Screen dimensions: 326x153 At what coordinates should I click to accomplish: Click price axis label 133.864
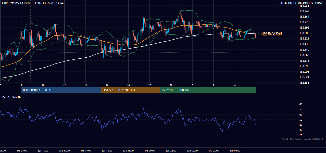click(305, 17)
